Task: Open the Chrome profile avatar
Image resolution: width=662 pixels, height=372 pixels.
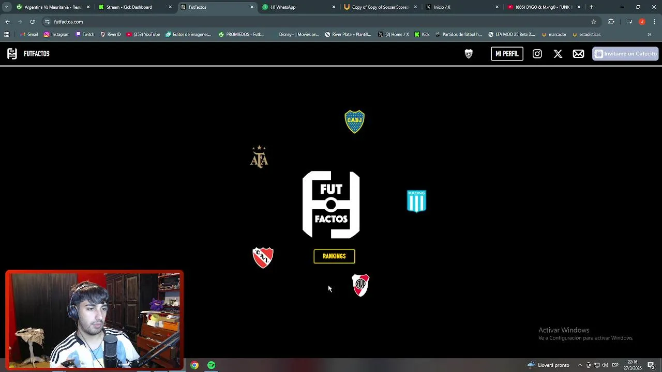Action: [x=642, y=22]
